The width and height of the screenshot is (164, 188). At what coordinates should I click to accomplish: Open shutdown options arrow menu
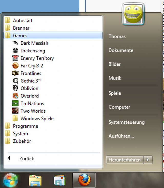[148, 160]
